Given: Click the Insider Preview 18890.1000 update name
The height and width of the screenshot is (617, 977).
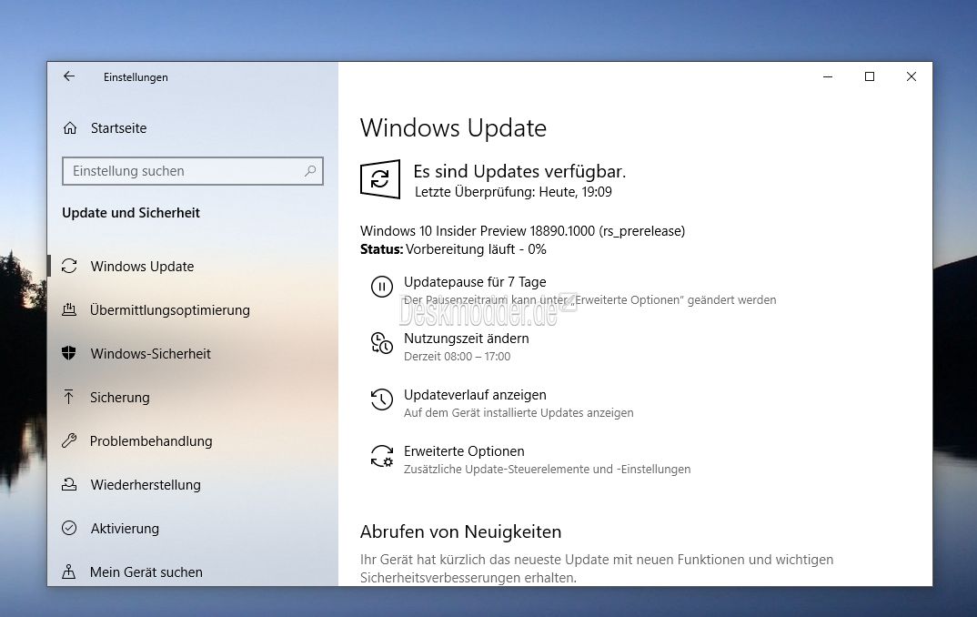Looking at the screenshot, I should click(523, 230).
